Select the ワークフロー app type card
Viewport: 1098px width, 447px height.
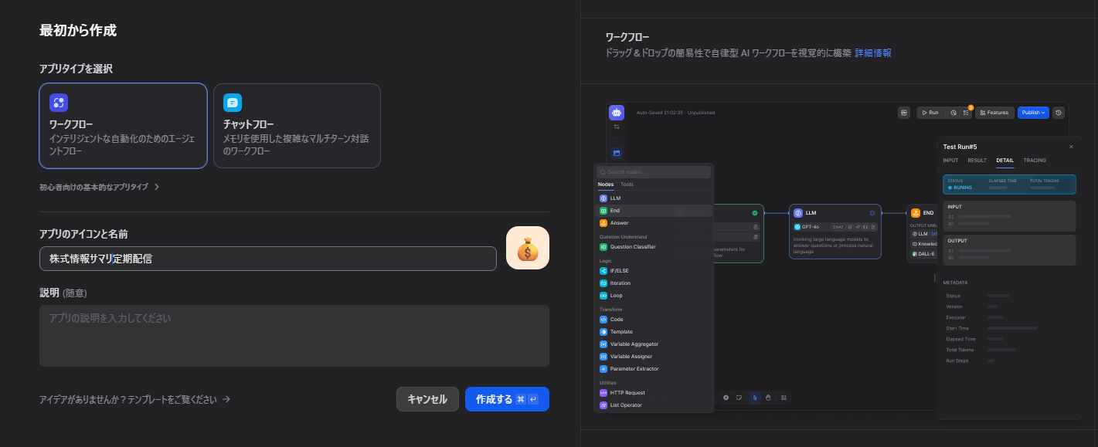coord(123,126)
